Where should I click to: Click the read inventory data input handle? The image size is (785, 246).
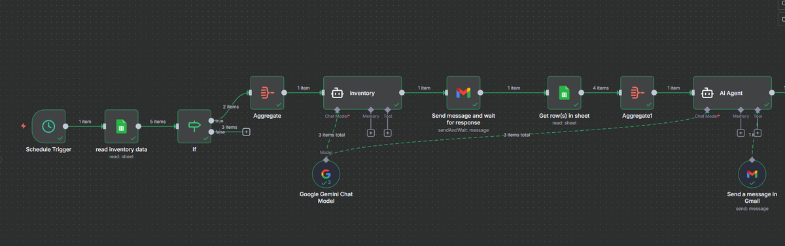pos(104,126)
